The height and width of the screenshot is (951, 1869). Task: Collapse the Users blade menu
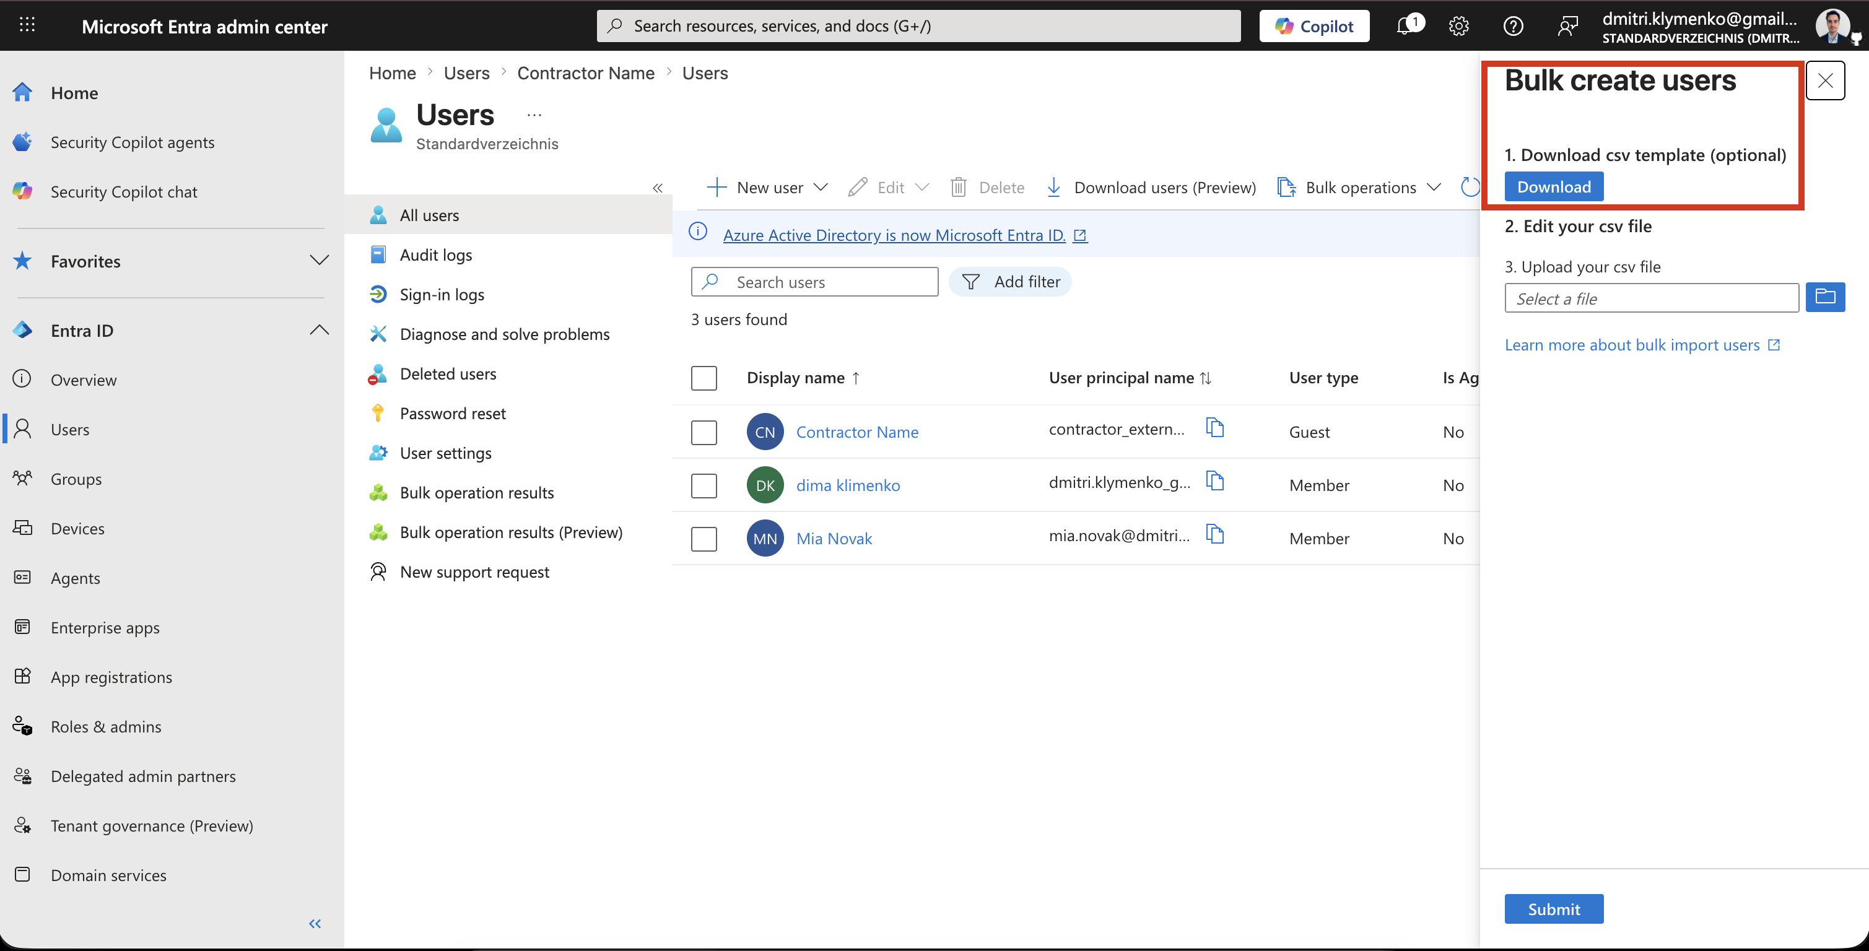[657, 188]
